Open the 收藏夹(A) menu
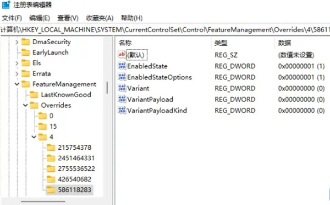This screenshot has width=330, height=205. click(100, 18)
